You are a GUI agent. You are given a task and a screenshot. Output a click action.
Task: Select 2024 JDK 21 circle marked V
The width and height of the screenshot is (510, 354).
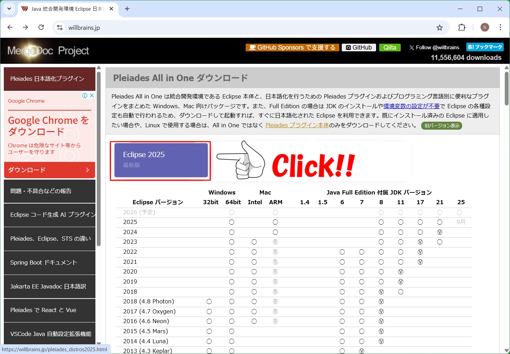[440, 232]
